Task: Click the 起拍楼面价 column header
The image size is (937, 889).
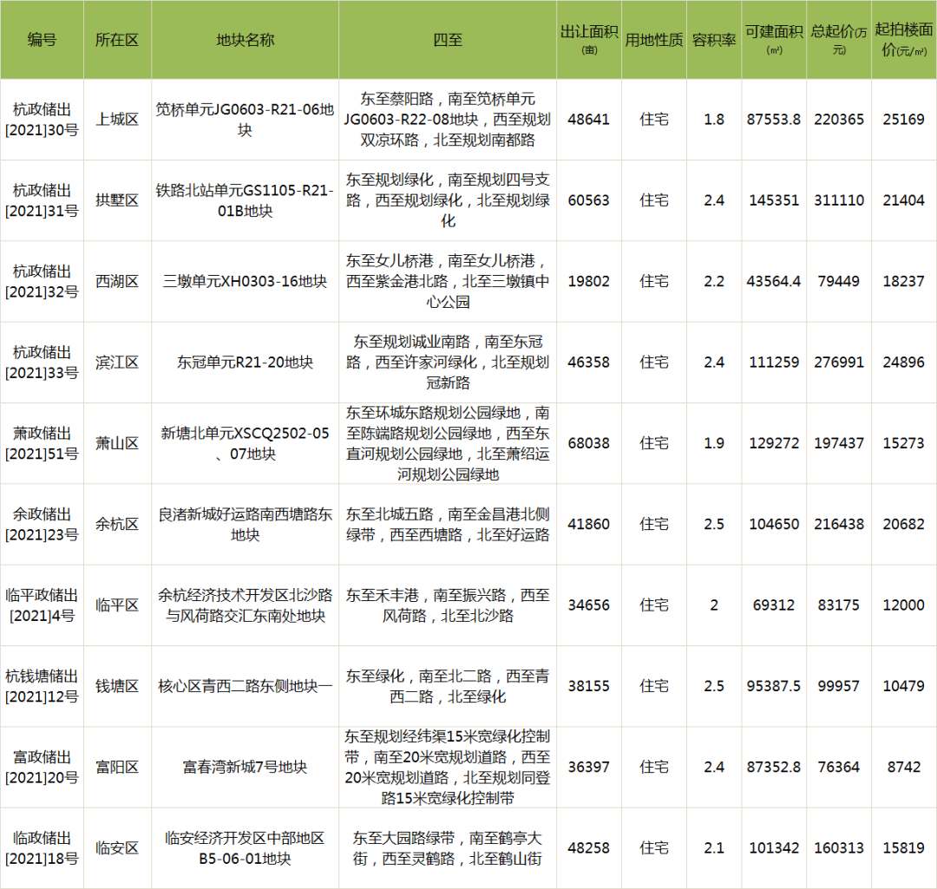Action: pos(904,39)
